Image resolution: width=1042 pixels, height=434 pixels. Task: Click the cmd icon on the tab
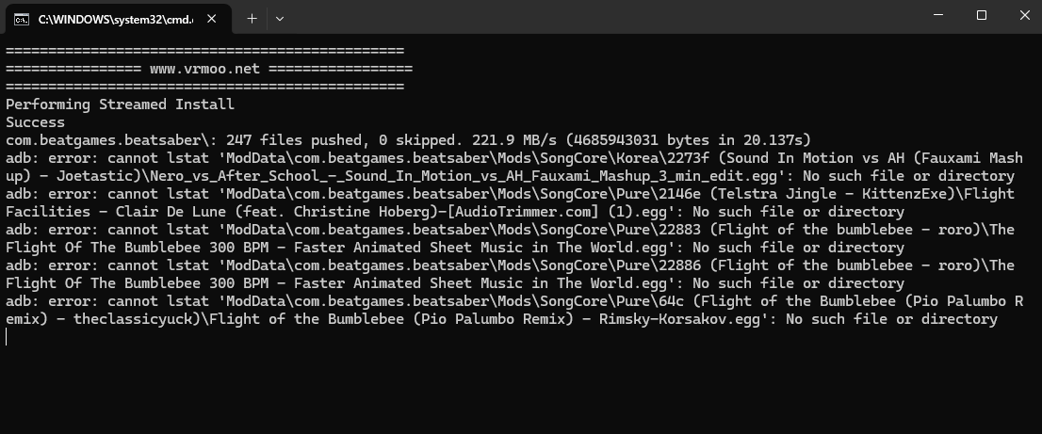point(21,18)
